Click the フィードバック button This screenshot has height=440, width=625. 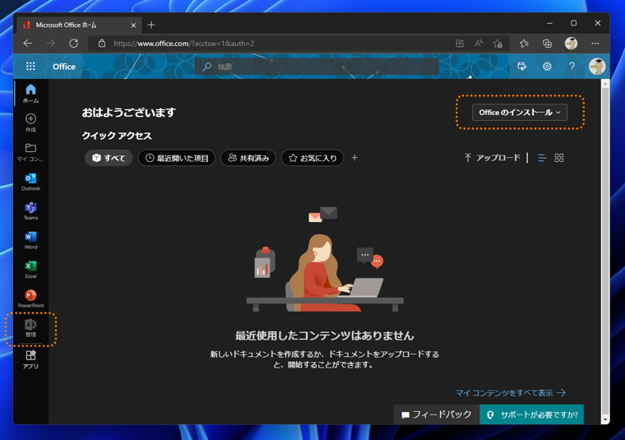(x=436, y=415)
